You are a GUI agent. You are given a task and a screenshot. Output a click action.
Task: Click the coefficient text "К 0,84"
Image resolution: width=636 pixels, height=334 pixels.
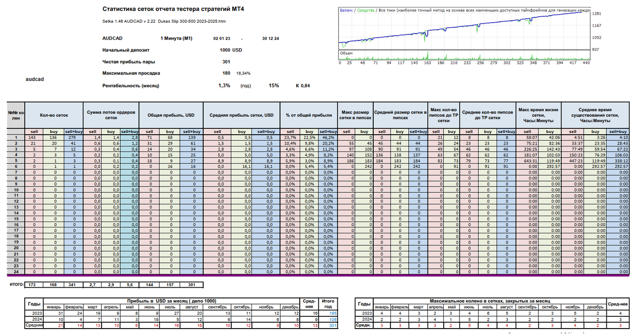(303, 85)
